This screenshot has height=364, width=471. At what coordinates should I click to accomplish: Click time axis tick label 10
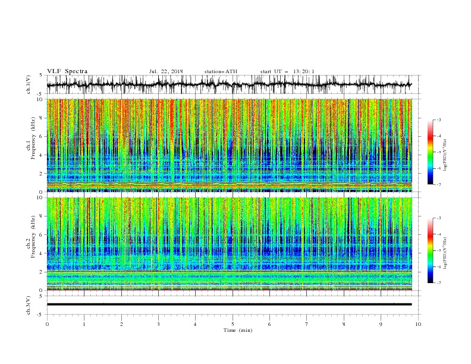(x=418, y=324)
